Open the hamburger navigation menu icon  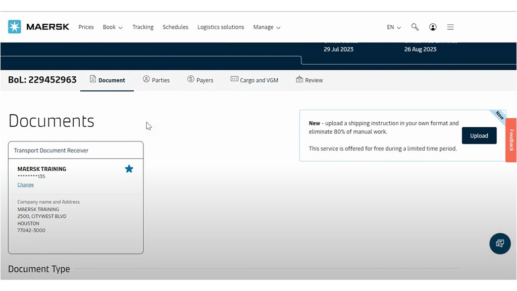click(450, 27)
